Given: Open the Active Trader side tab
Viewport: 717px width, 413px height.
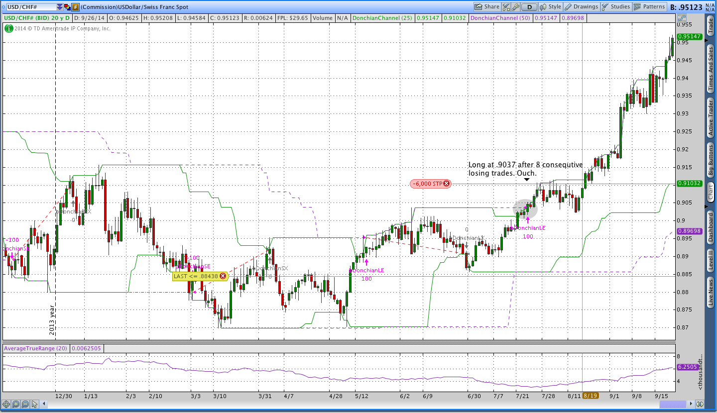Looking at the screenshot, I should point(711,117).
